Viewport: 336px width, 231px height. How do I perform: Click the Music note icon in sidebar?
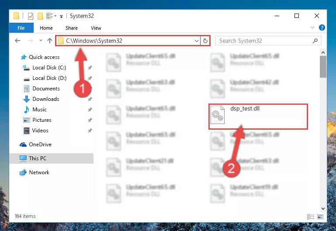pyautogui.click(x=27, y=110)
